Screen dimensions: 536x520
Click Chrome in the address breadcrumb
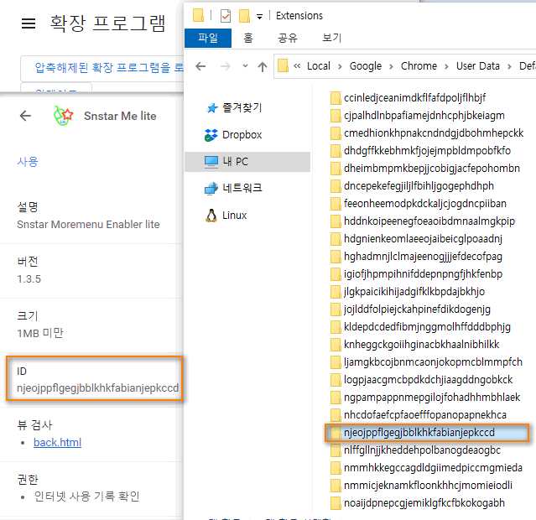pos(419,66)
